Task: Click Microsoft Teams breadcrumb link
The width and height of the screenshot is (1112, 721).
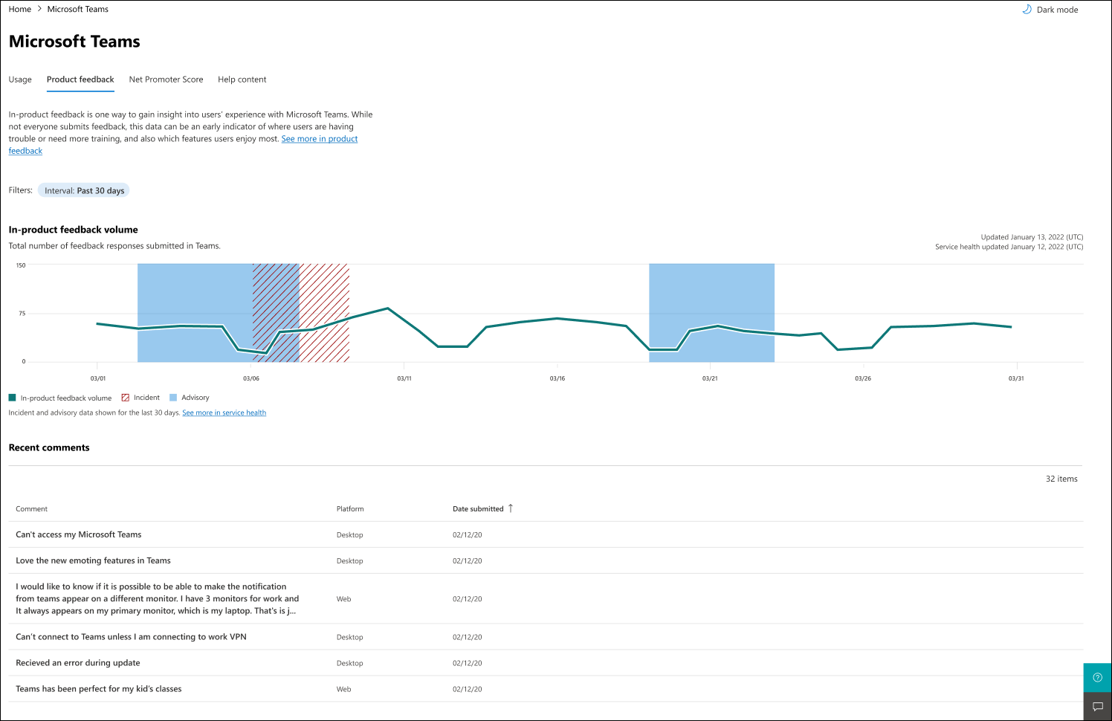Action: [x=77, y=9]
